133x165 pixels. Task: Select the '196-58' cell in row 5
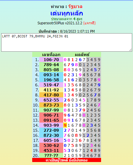tap(51, 80)
